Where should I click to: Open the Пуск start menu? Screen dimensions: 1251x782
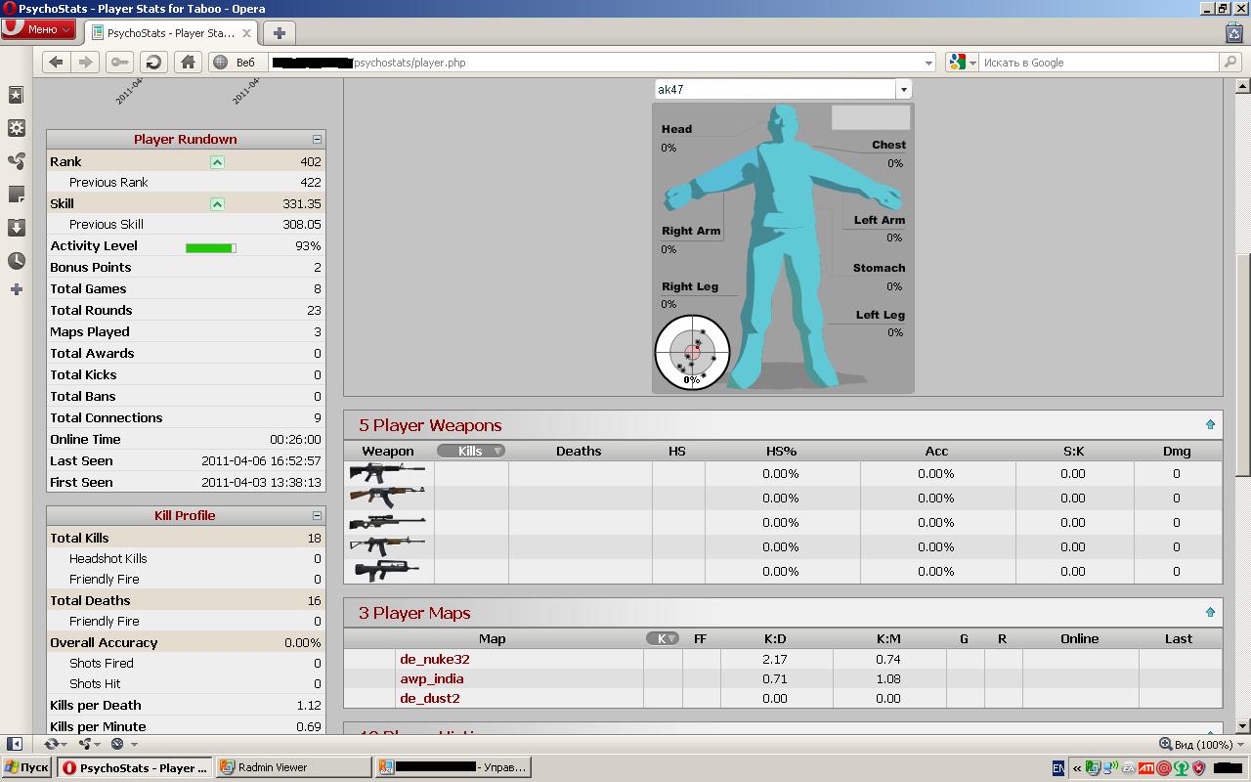(x=26, y=767)
